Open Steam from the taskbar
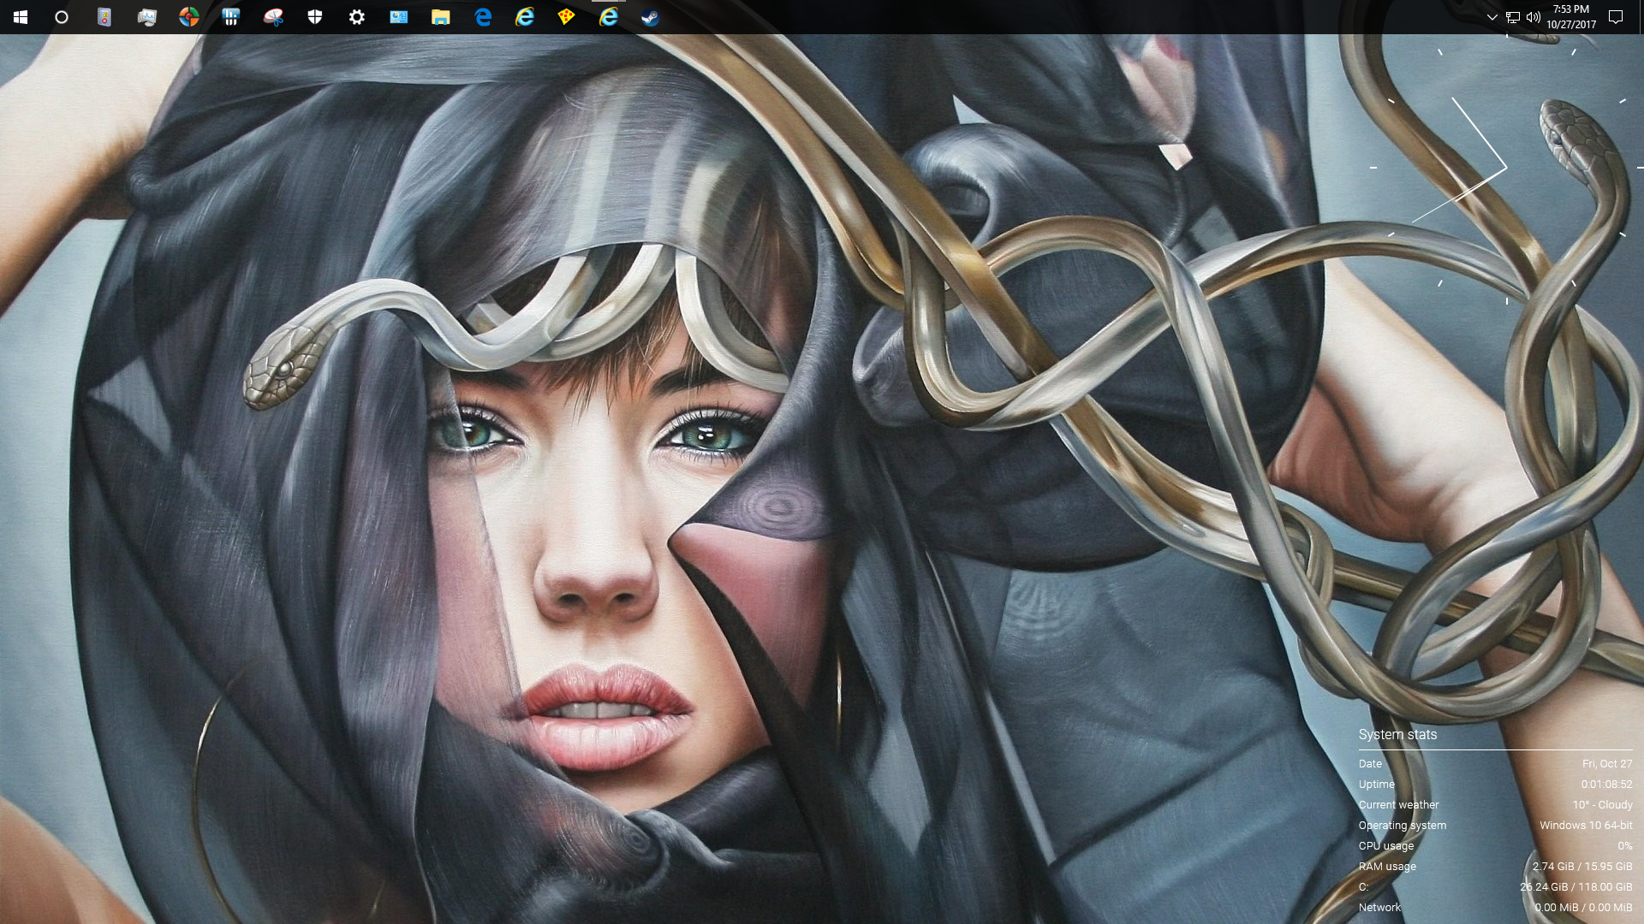1644x924 pixels. coord(651,17)
